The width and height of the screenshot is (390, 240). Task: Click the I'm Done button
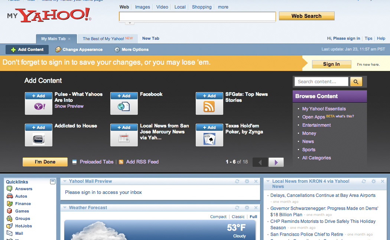click(45, 162)
